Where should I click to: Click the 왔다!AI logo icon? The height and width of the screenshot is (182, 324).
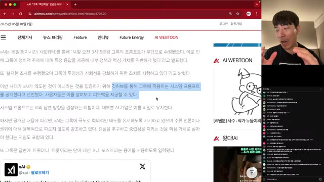pos(216,138)
